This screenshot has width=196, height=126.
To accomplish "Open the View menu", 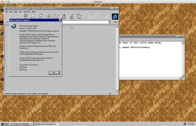I will point(16,12).
